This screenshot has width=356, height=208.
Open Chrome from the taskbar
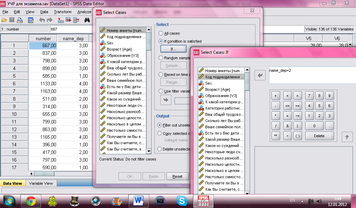31,201
